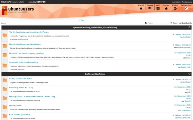
Task: Open Grafik, Tastatur und Maus forum
Action: [x=21, y=79]
